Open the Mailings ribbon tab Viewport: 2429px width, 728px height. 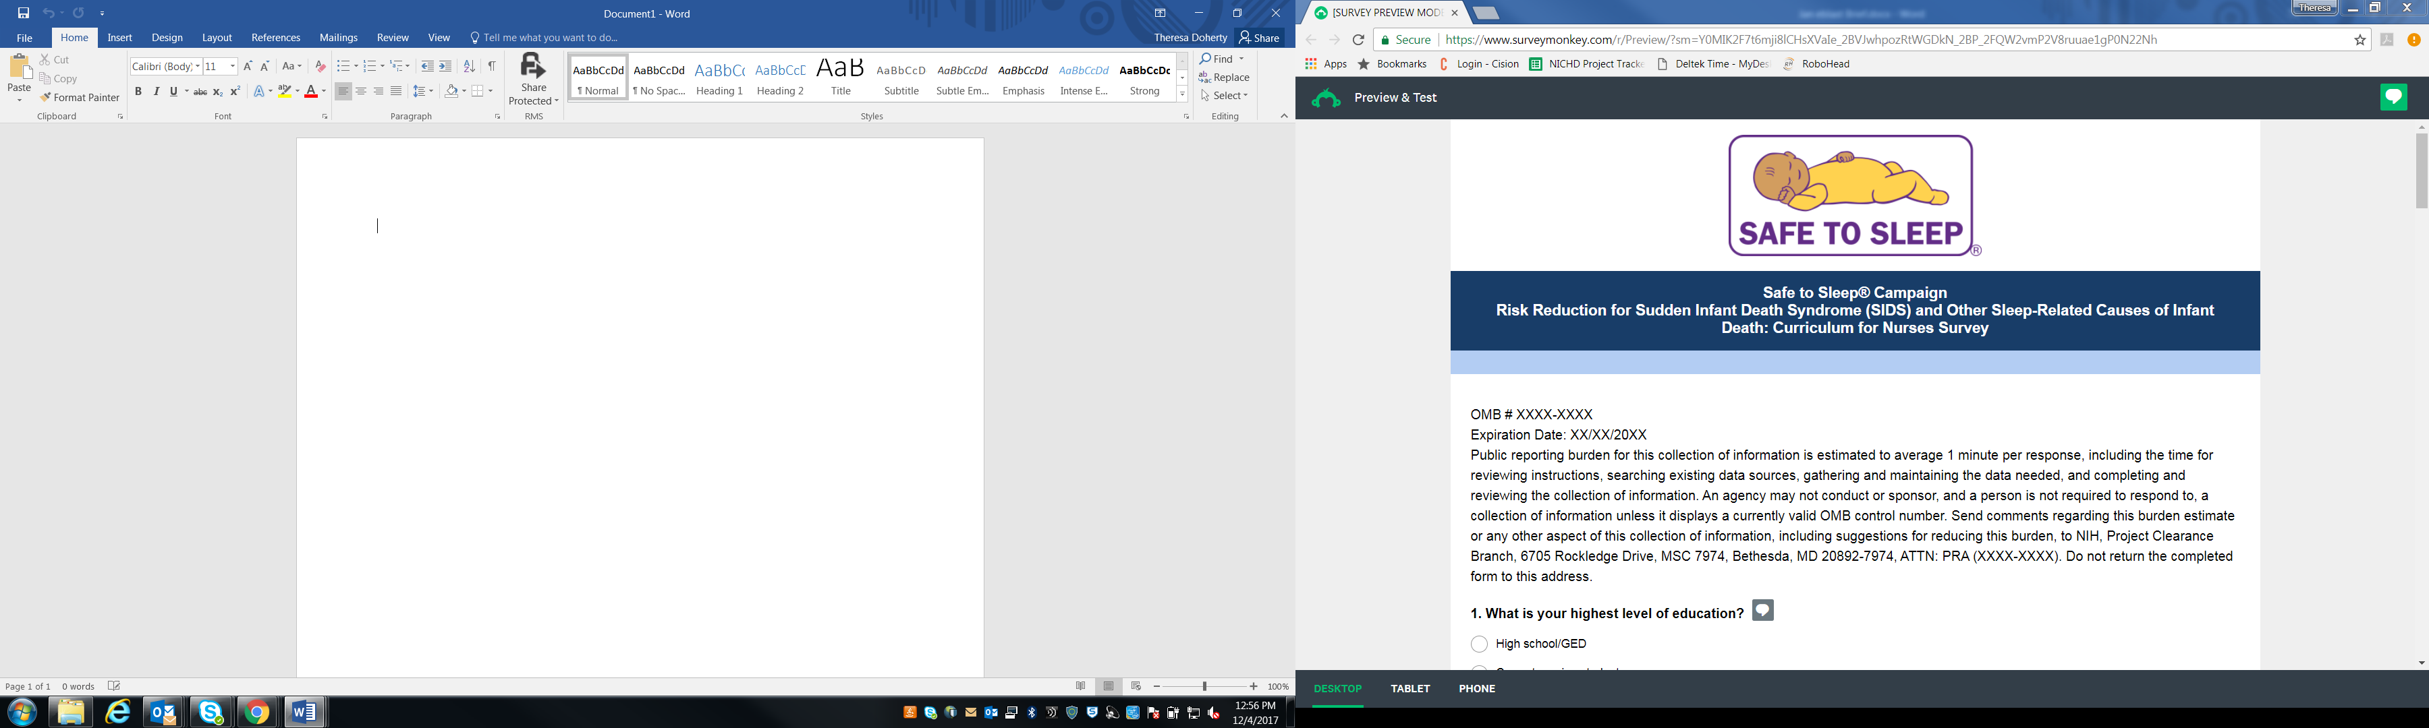tap(337, 38)
